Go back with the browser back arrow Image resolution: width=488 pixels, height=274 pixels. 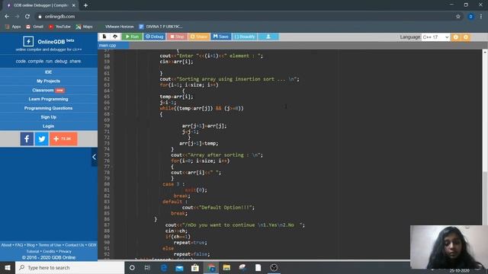7,17
